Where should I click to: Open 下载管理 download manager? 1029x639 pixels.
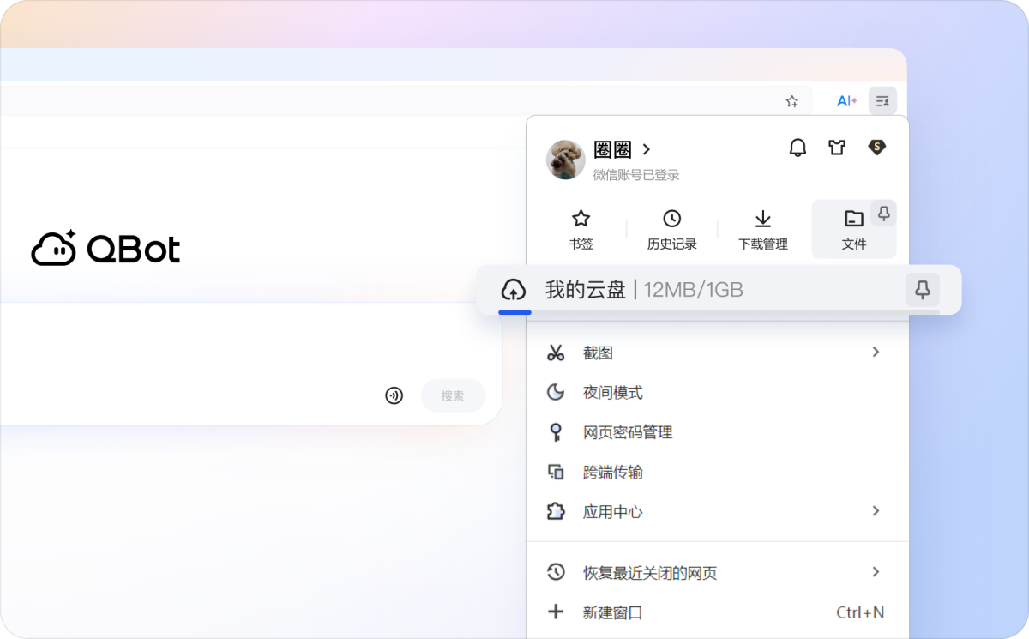tap(762, 230)
